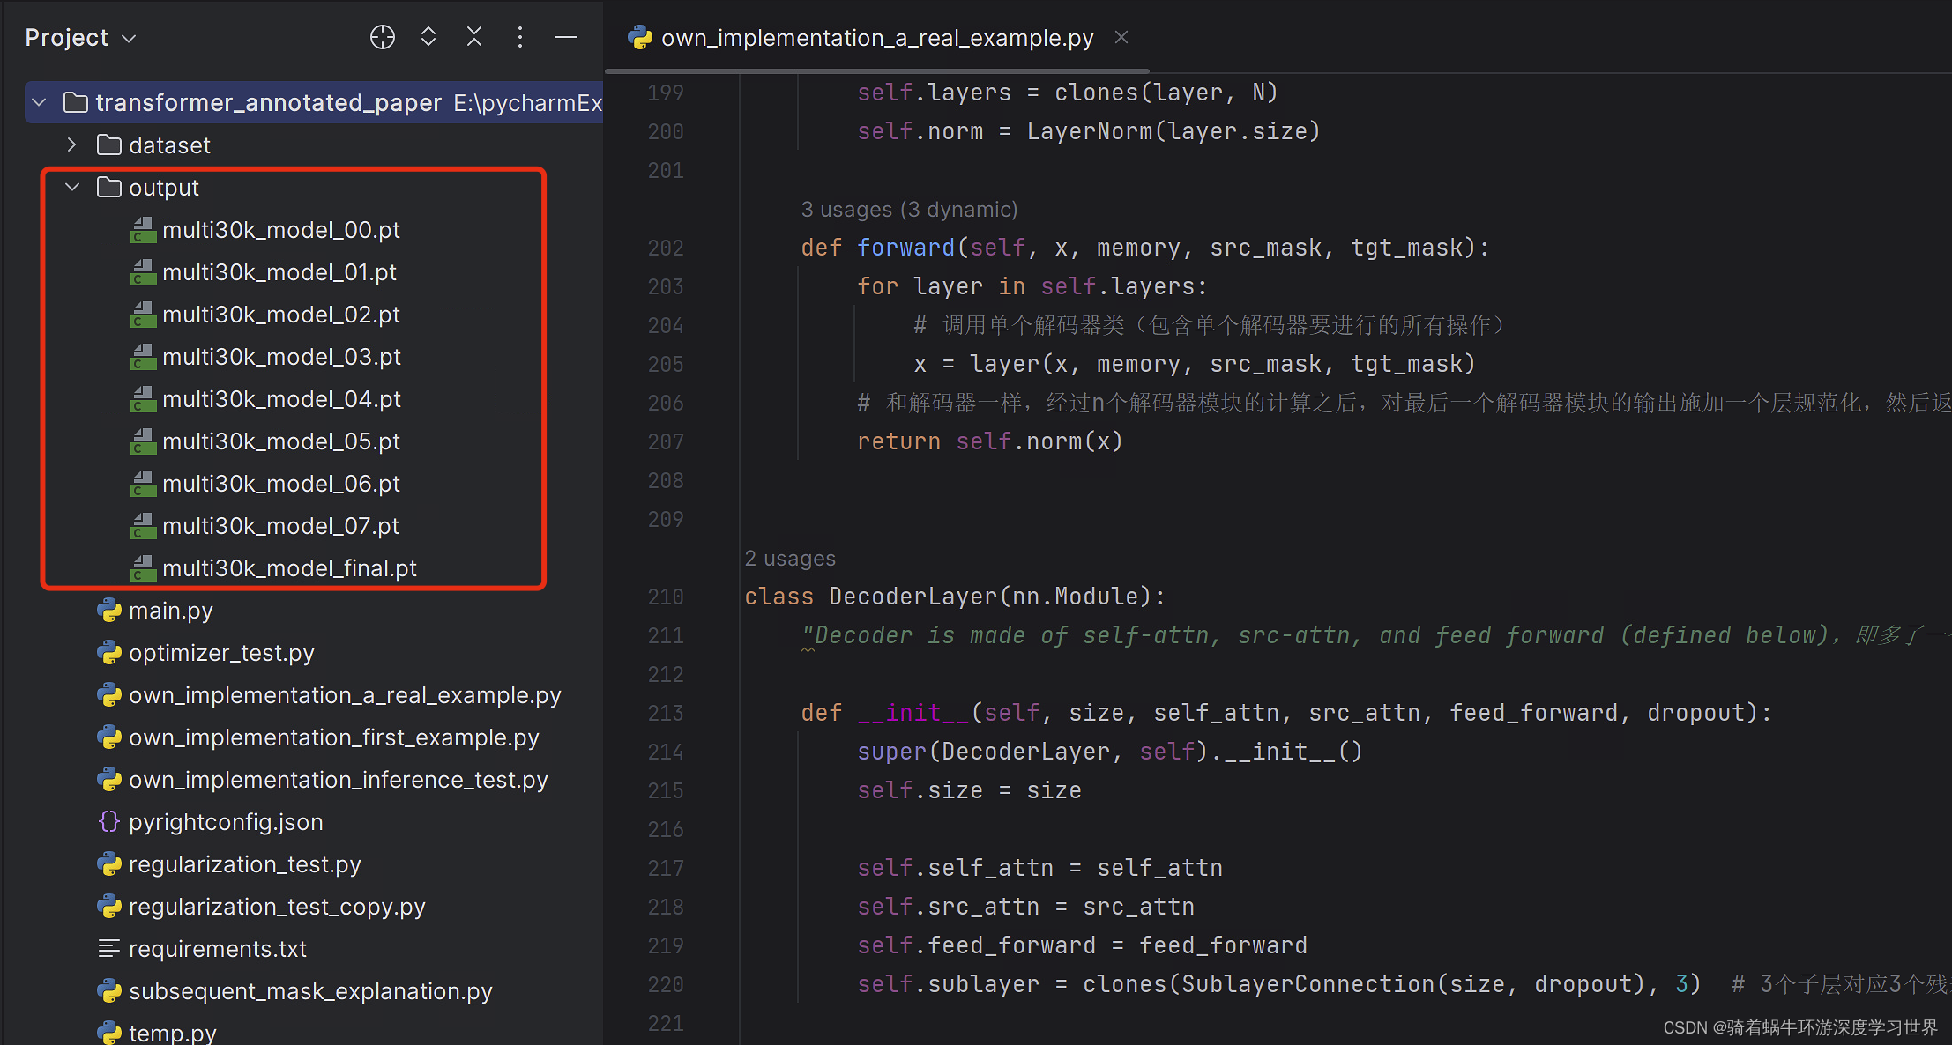Select multi30k_model_01.pt file
This screenshot has height=1045, width=1952.
tap(279, 272)
